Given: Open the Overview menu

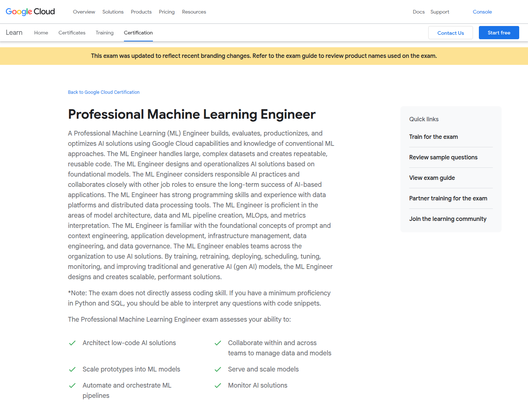Looking at the screenshot, I should 84,12.
